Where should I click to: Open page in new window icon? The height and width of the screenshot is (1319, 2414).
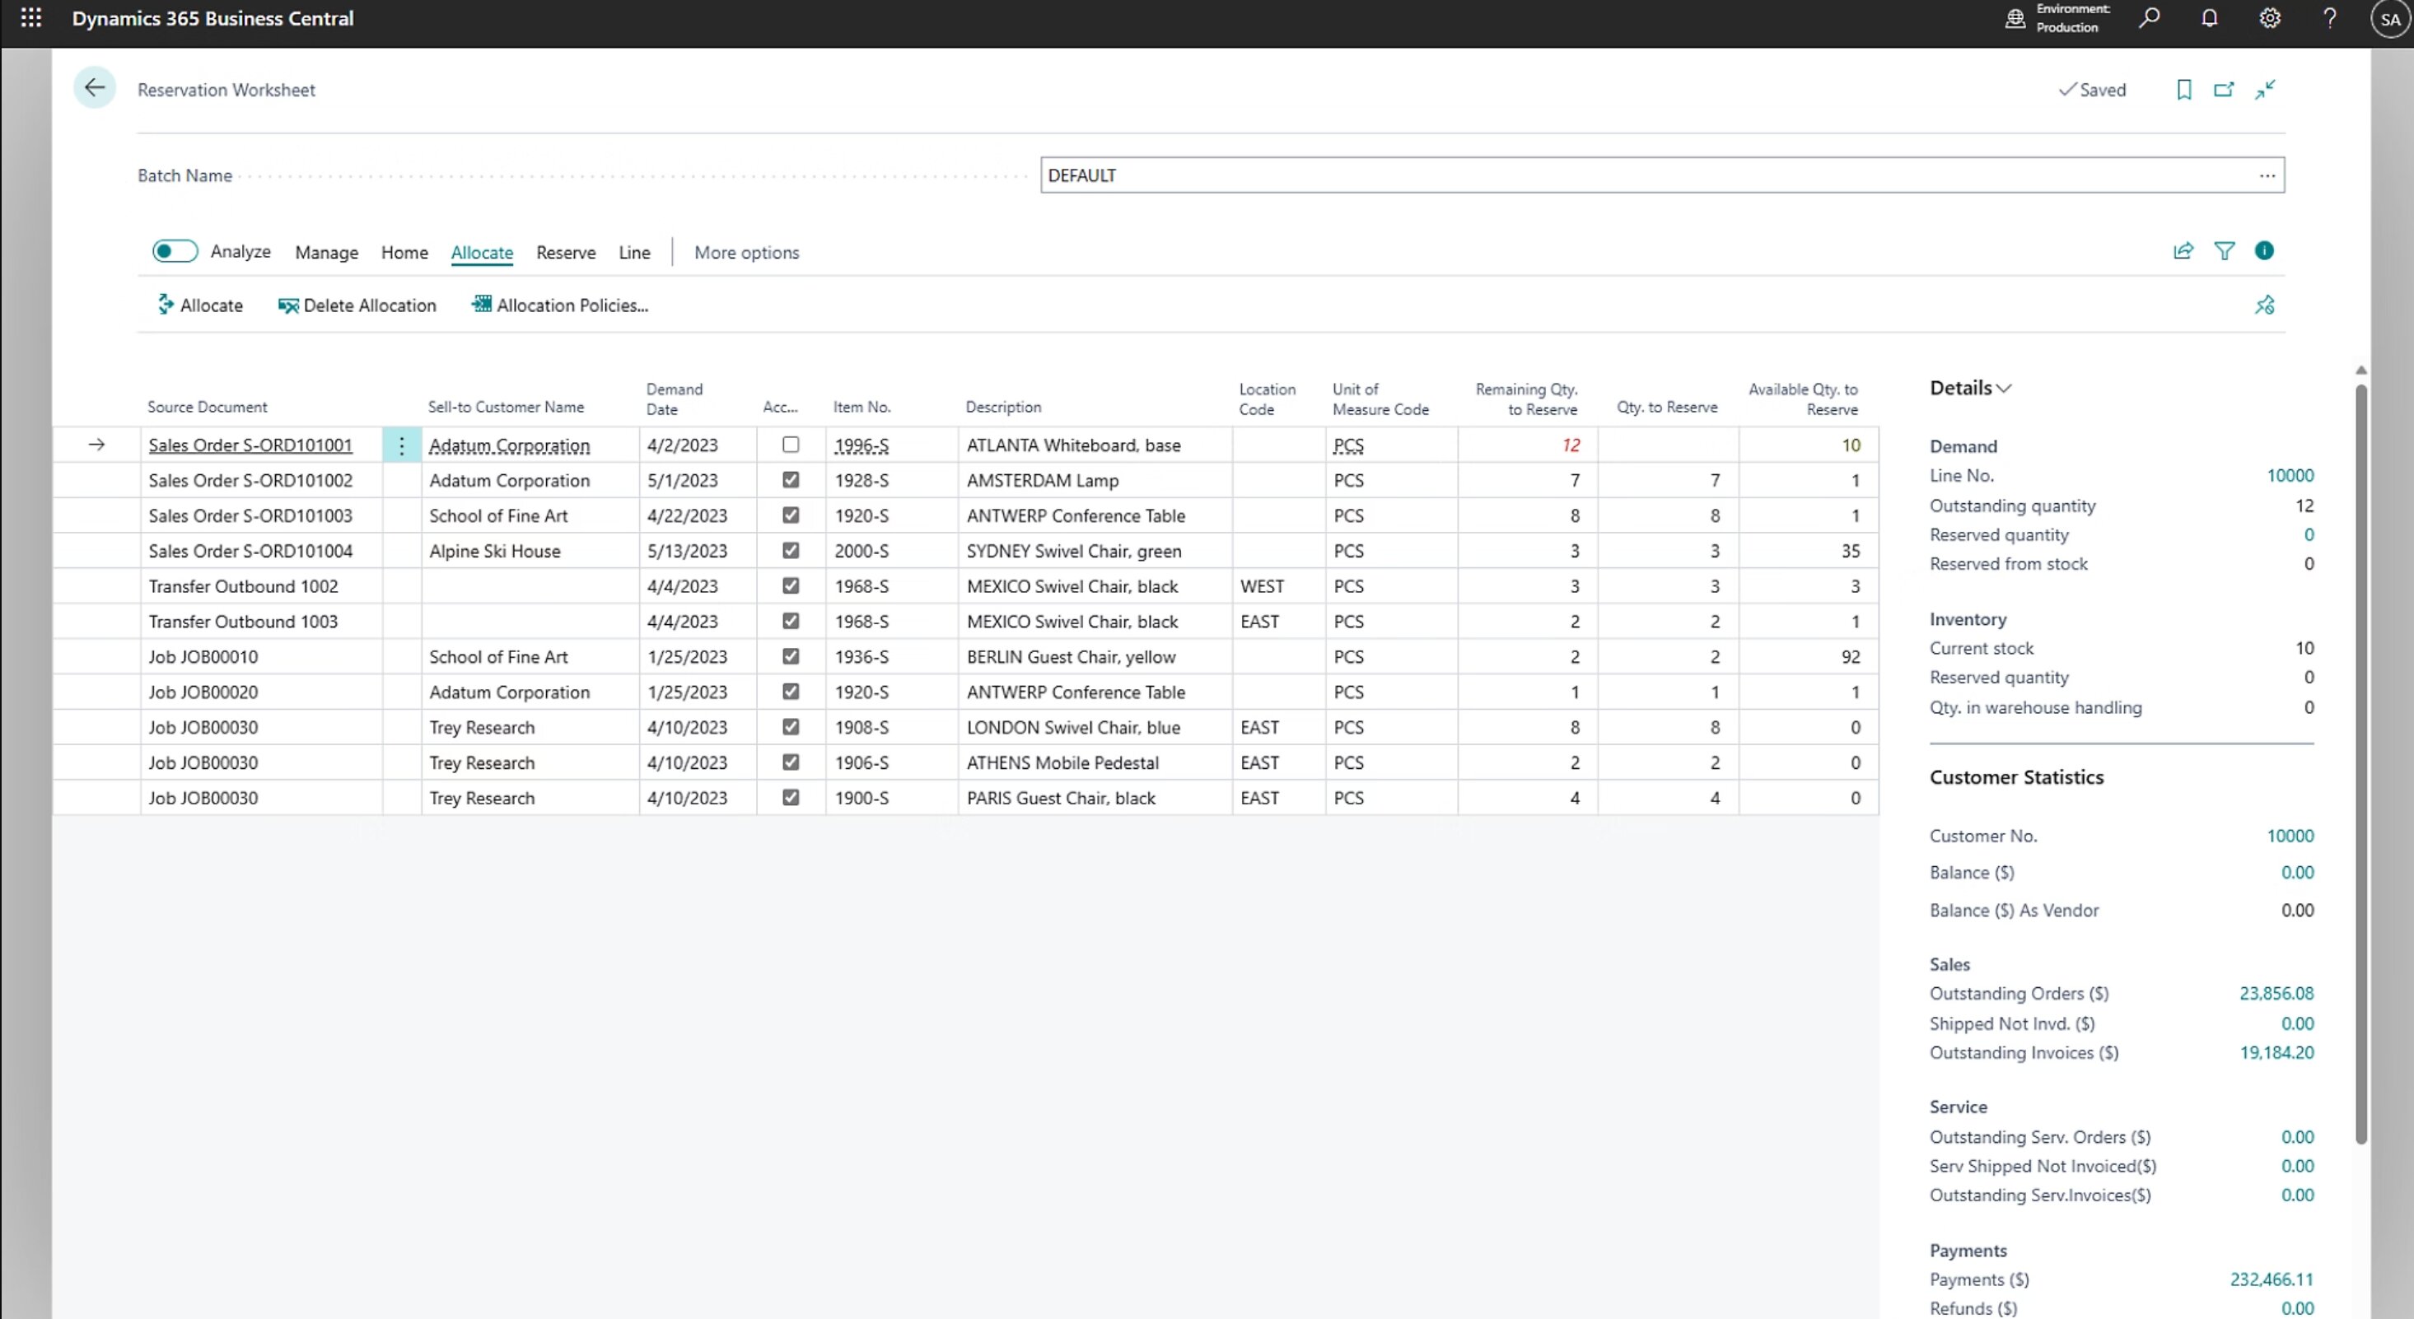point(2224,90)
